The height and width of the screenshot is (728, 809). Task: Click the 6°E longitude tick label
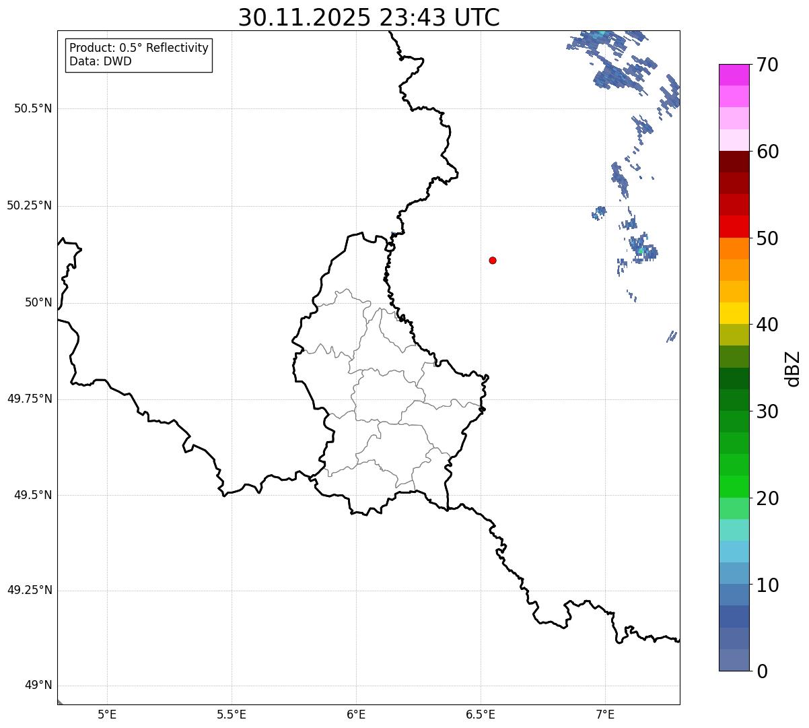[356, 714]
